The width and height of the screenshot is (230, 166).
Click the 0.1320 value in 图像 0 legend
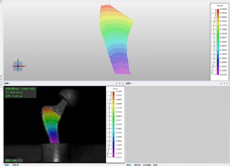pos(119,153)
